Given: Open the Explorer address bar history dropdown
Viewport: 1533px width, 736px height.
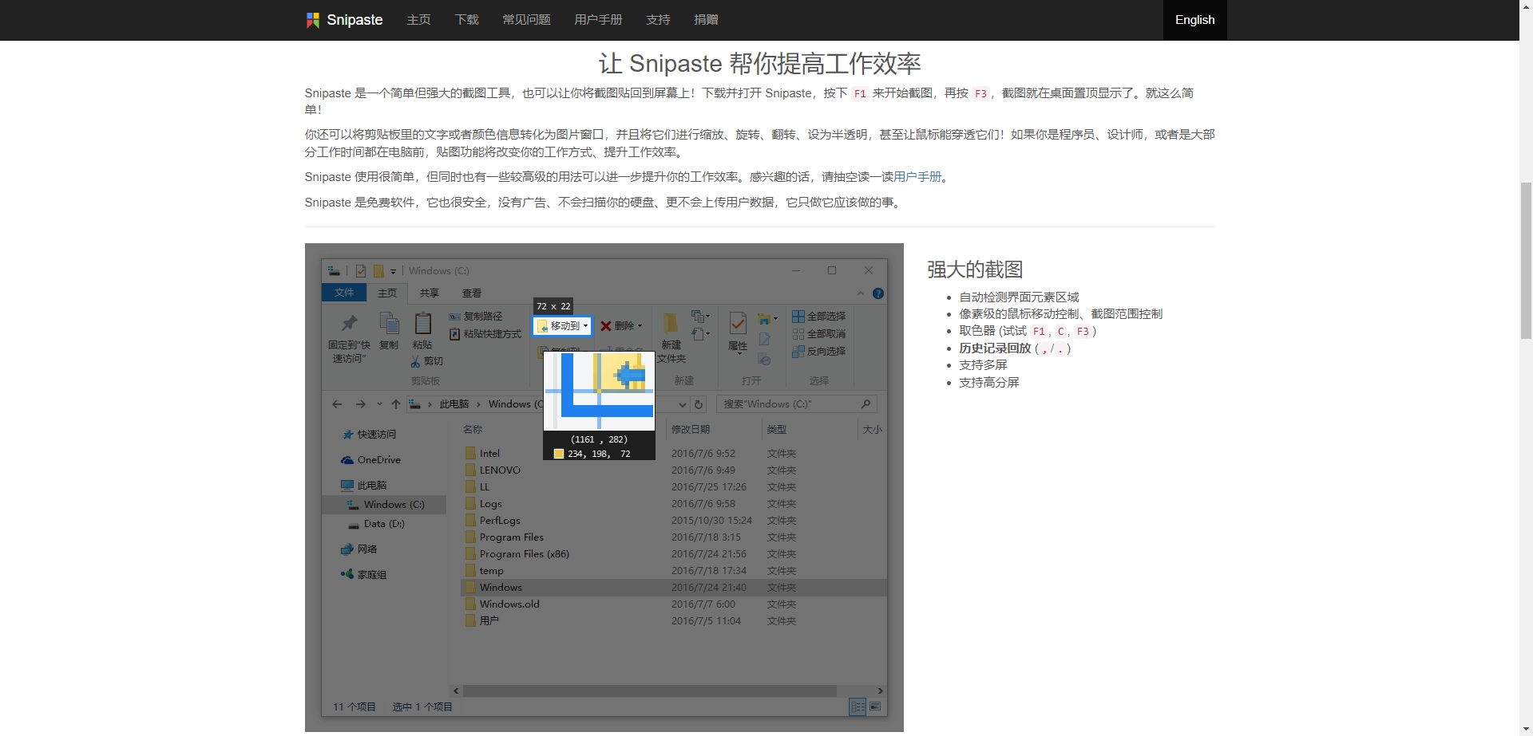Looking at the screenshot, I should point(683,404).
